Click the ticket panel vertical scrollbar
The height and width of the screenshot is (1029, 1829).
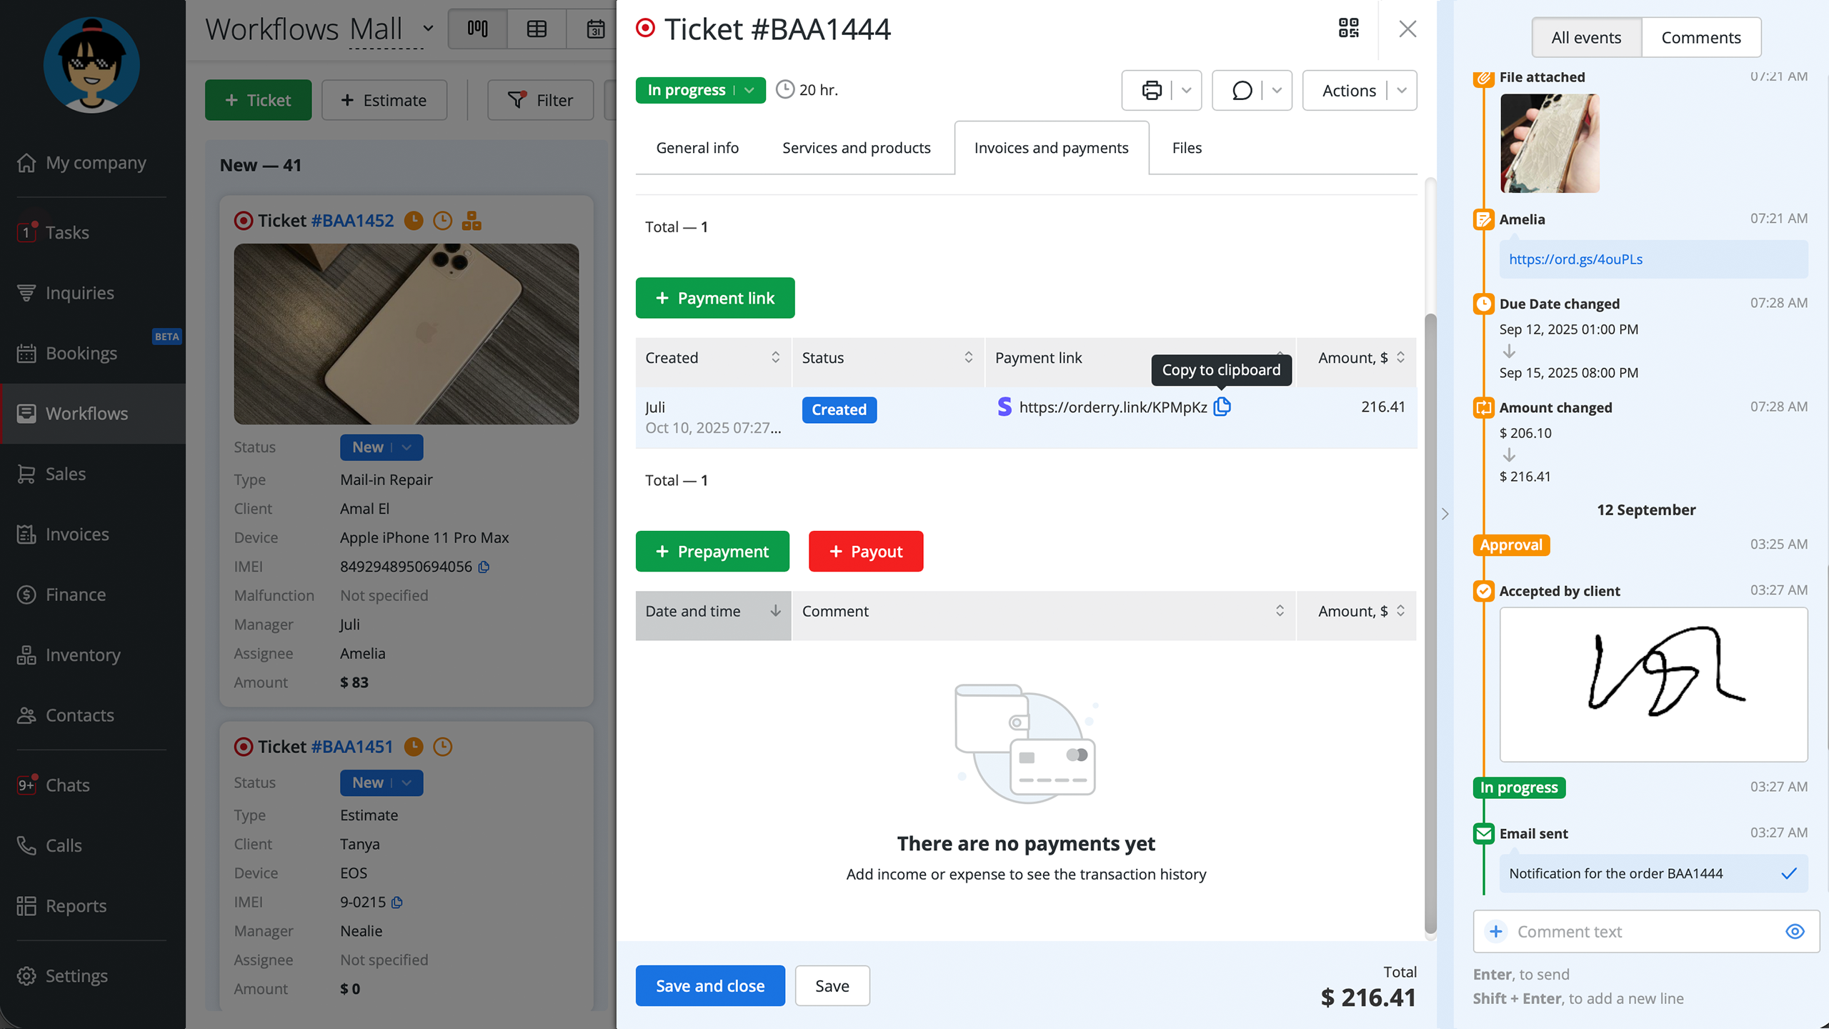1430,622
